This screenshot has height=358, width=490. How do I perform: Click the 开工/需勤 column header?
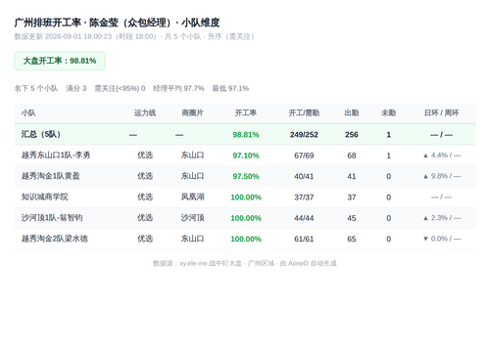click(304, 113)
